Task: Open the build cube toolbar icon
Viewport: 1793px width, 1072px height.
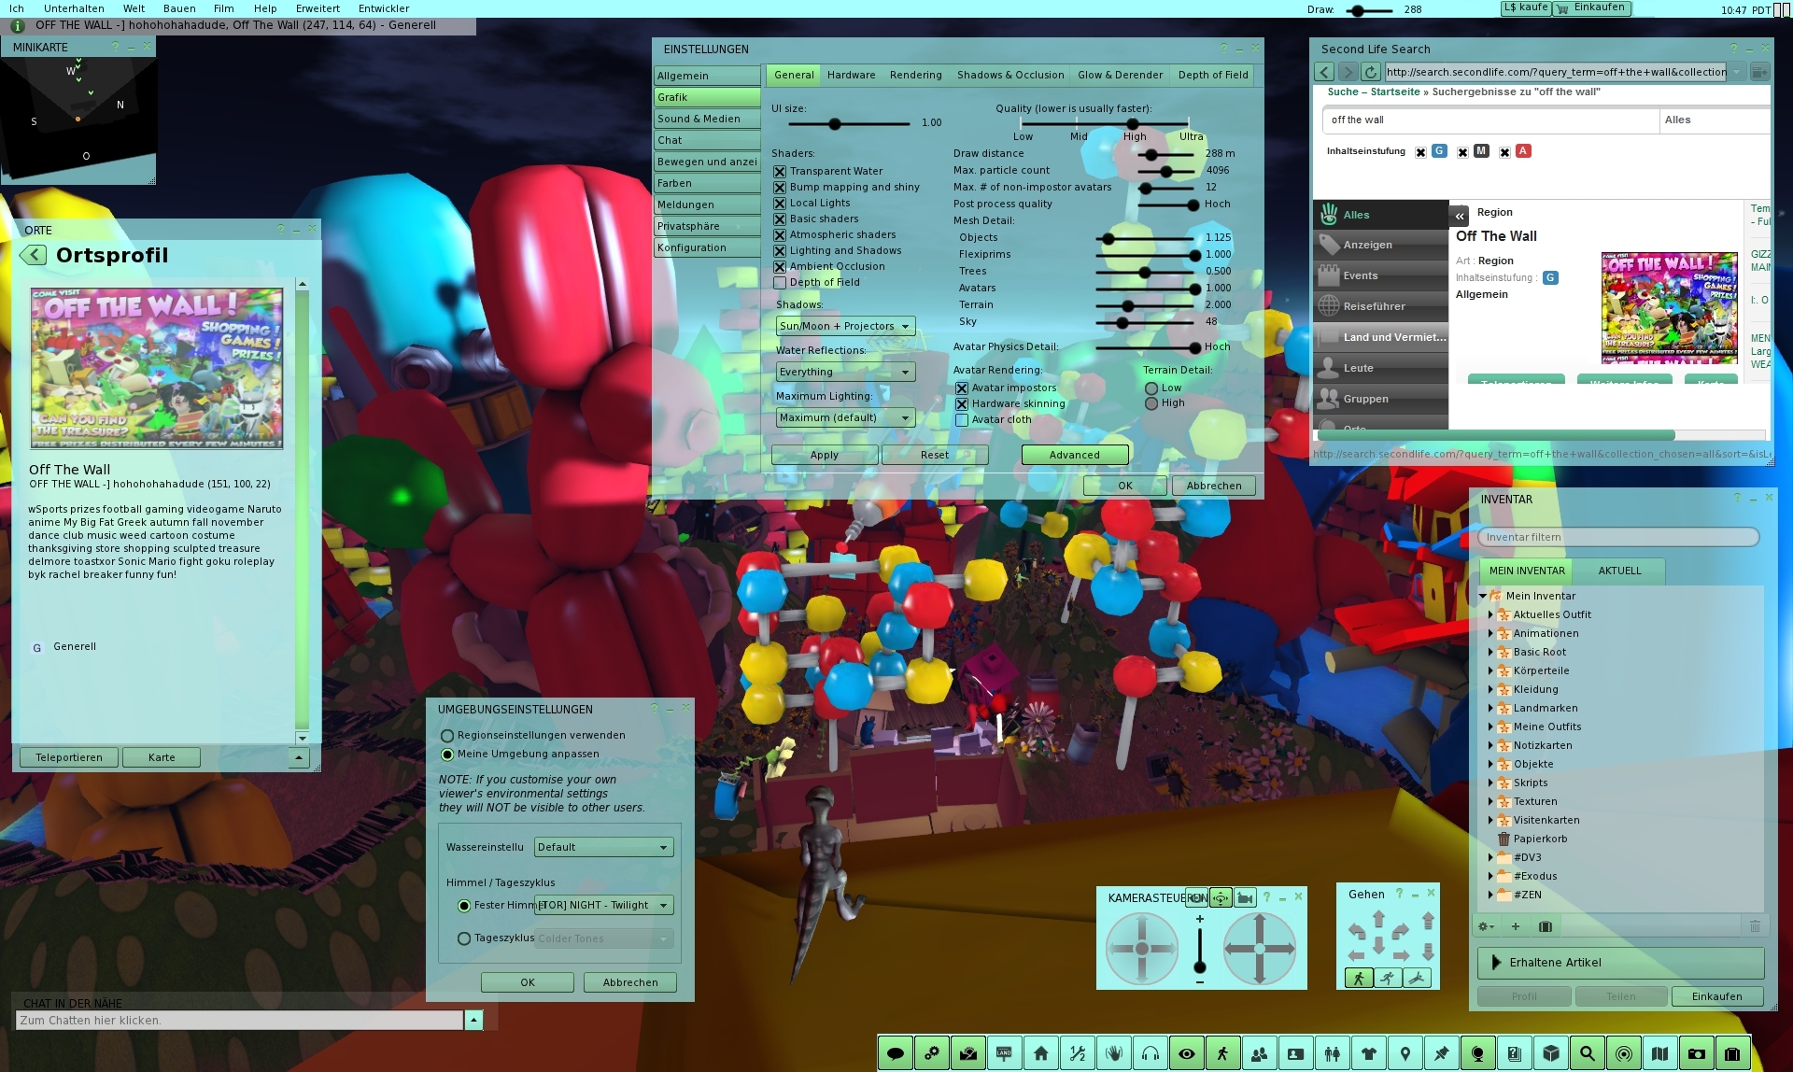Action: click(1550, 1053)
